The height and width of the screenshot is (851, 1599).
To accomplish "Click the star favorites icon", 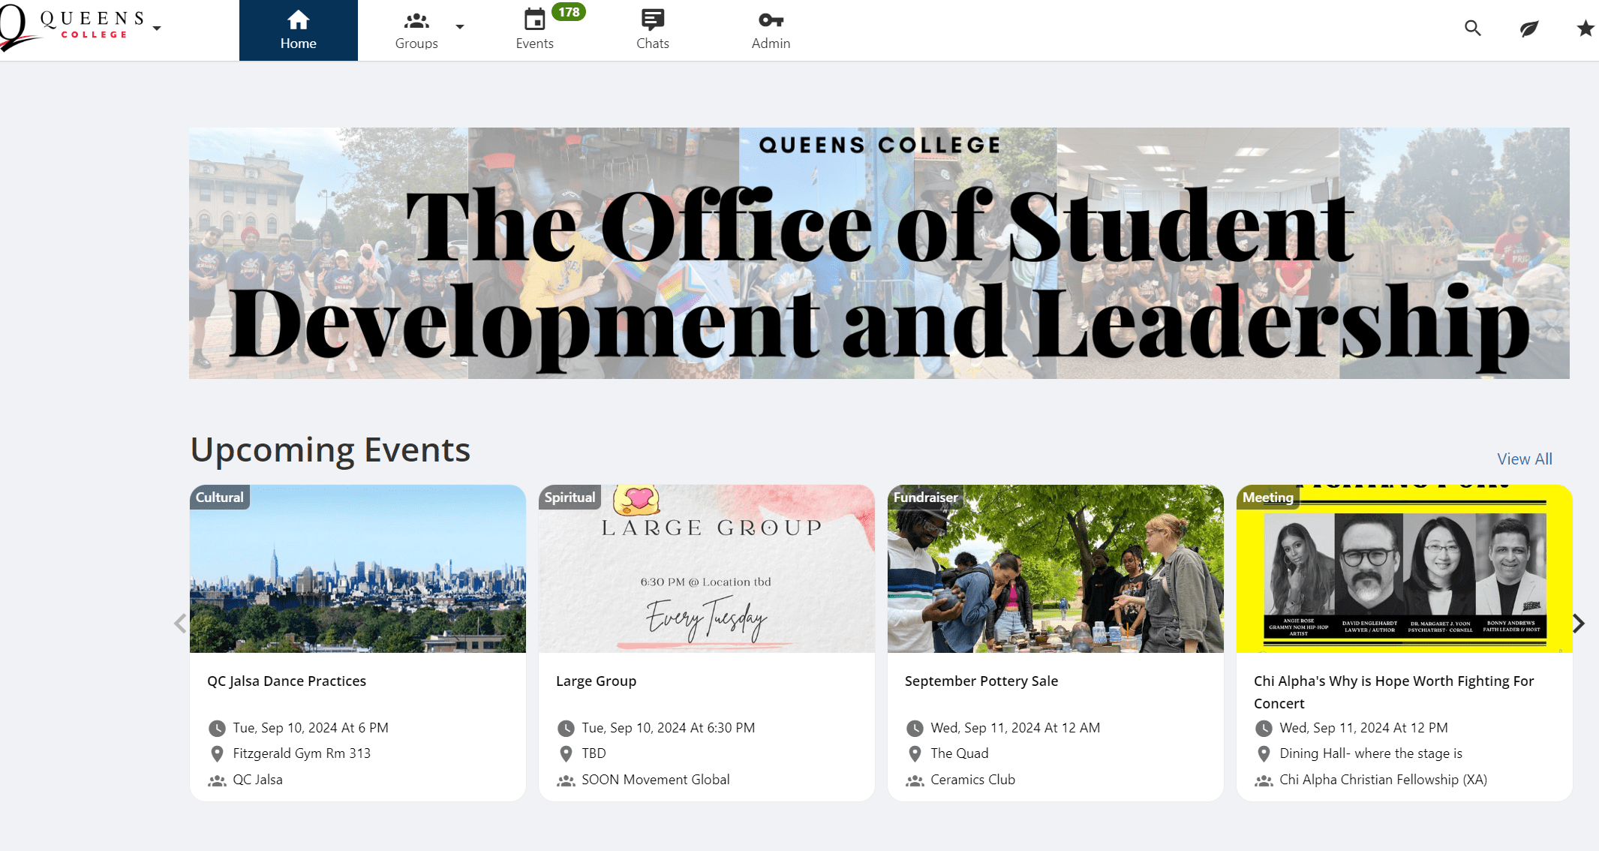I will 1585,29.
